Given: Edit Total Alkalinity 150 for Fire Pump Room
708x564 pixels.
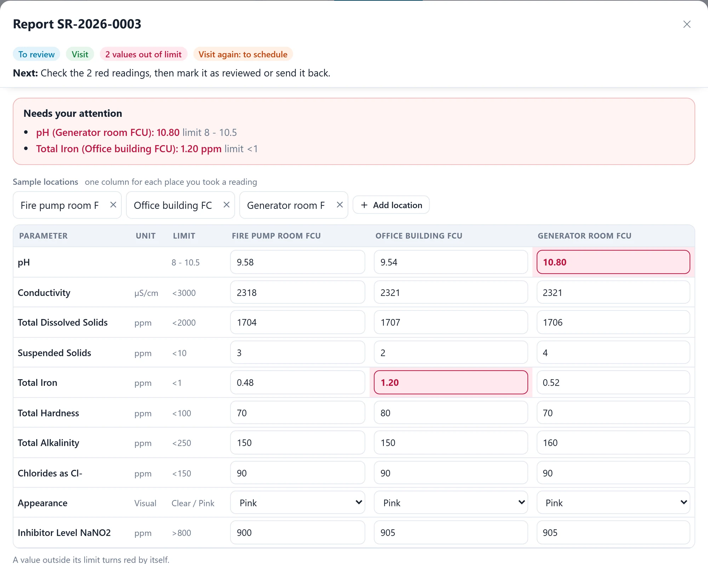Looking at the screenshot, I should coord(297,443).
